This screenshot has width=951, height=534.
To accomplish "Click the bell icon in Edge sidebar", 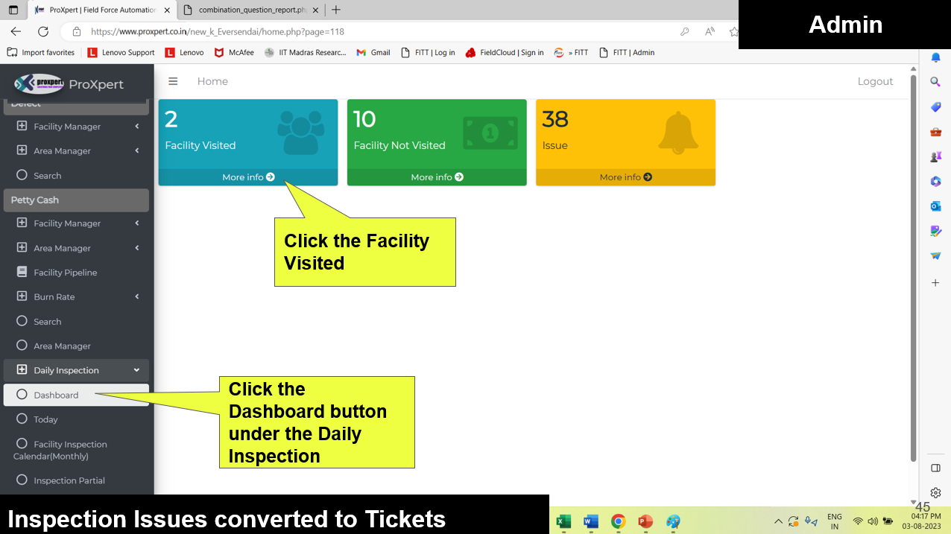I will [935, 57].
